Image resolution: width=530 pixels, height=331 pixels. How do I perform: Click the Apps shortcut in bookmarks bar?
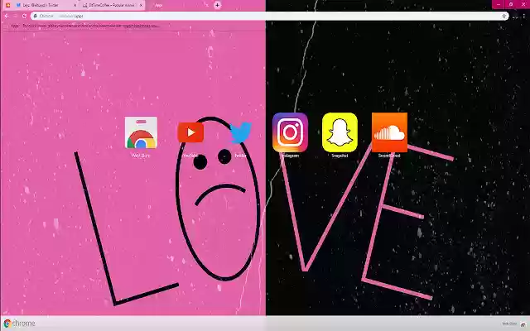pyautogui.click(x=15, y=26)
